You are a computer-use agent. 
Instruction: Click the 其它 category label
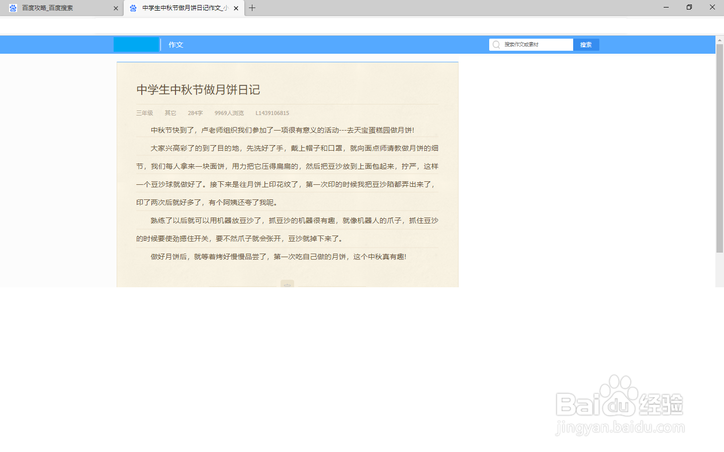pos(170,113)
